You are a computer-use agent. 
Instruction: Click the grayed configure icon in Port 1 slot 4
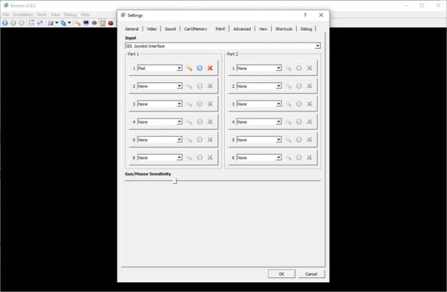pyautogui.click(x=189, y=122)
